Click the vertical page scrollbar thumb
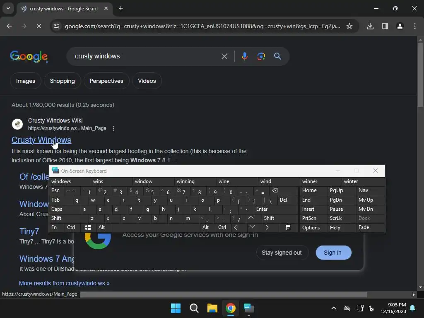 pos(420,75)
